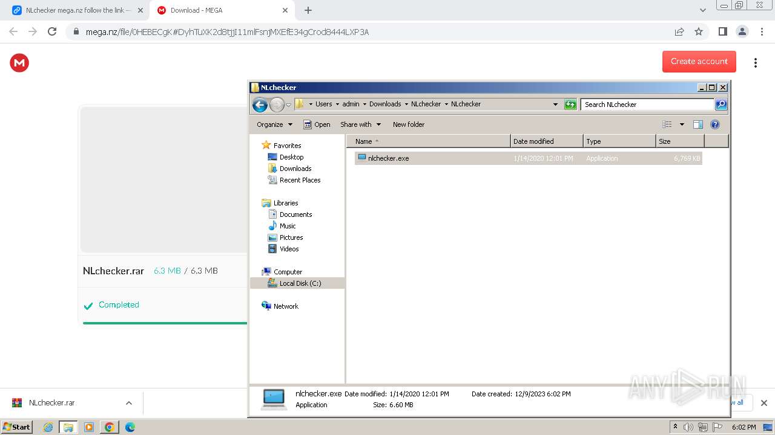This screenshot has height=435, width=775.
Task: Open the MEGA page options menu
Action: 755,62
